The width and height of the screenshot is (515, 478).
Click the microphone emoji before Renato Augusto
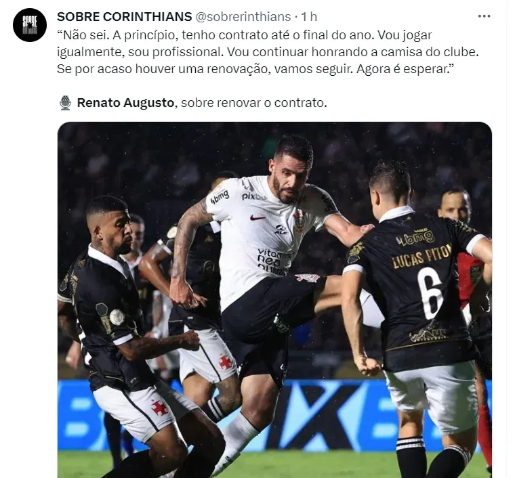click(x=66, y=103)
